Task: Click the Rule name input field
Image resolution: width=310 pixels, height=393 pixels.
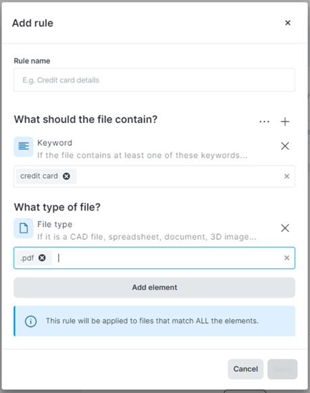Action: pos(154,80)
